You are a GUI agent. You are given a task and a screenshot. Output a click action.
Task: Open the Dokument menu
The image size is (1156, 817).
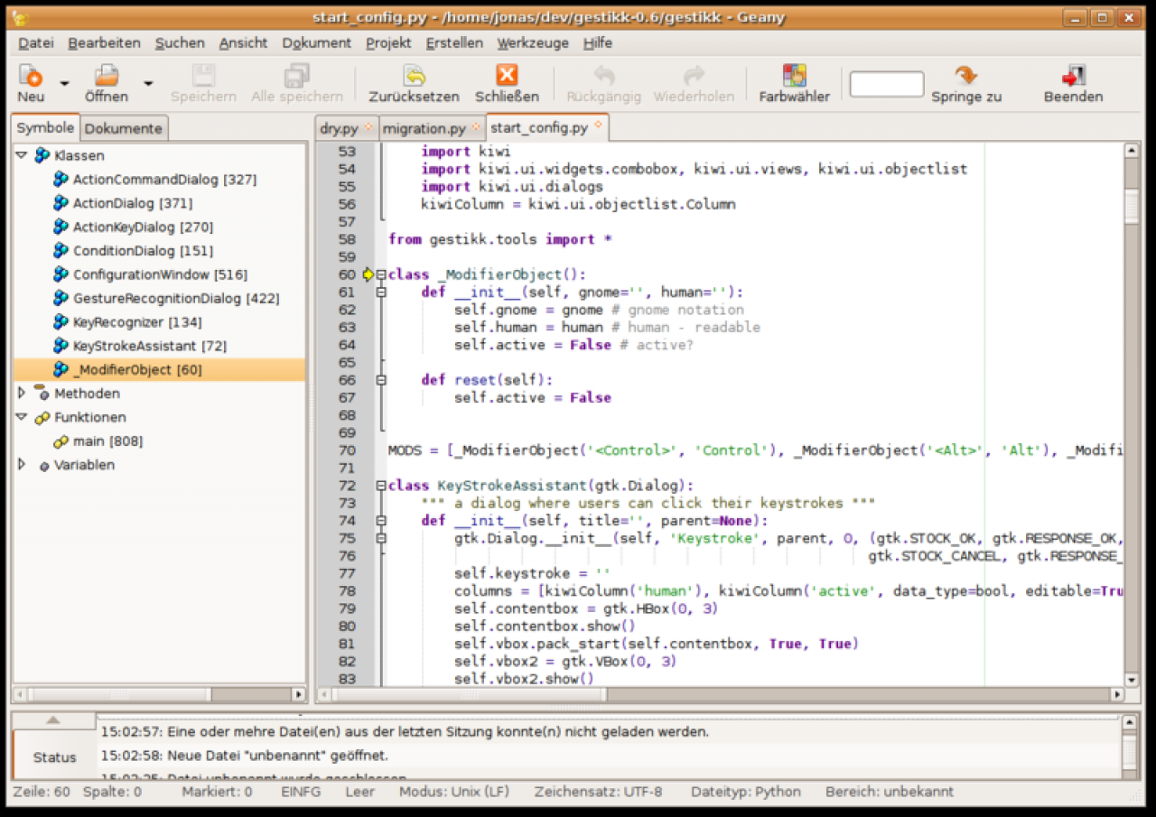pyautogui.click(x=316, y=42)
